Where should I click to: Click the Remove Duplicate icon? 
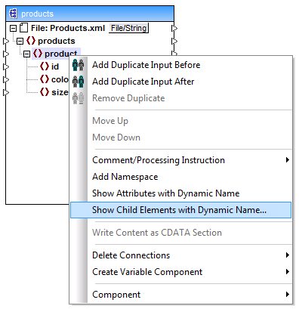[78, 98]
